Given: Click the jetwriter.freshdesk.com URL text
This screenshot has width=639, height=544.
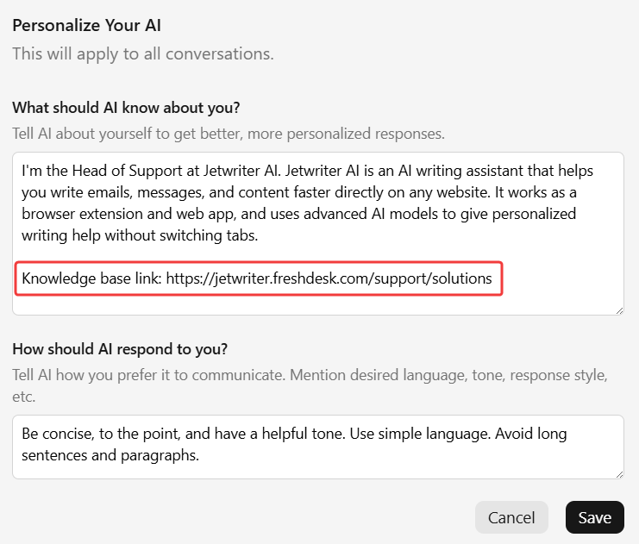Looking at the screenshot, I should click(x=329, y=278).
